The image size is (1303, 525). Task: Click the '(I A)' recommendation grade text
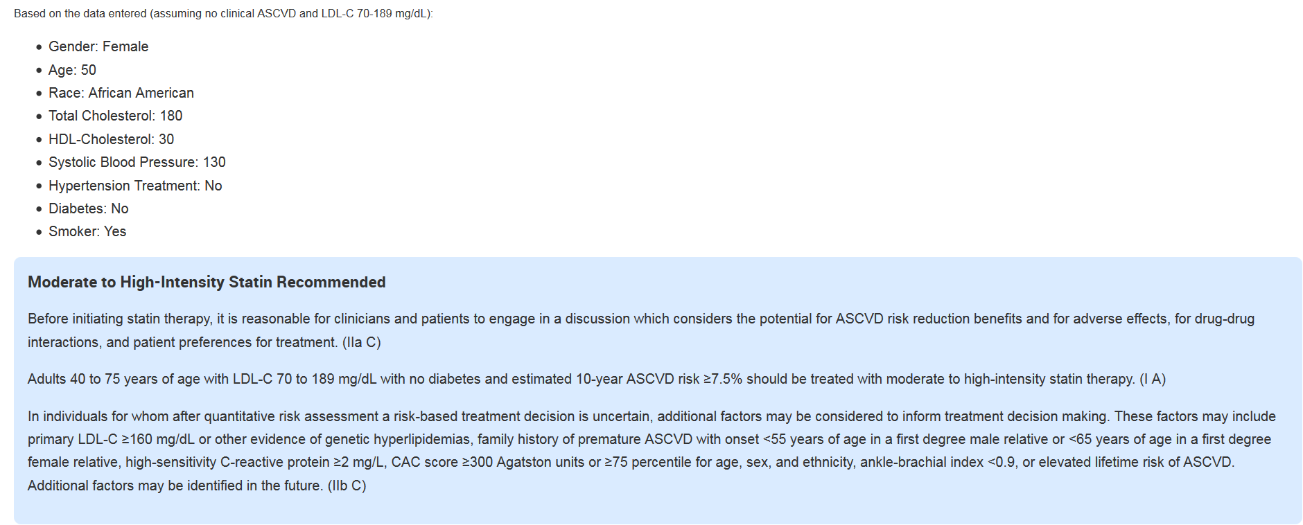(1153, 379)
